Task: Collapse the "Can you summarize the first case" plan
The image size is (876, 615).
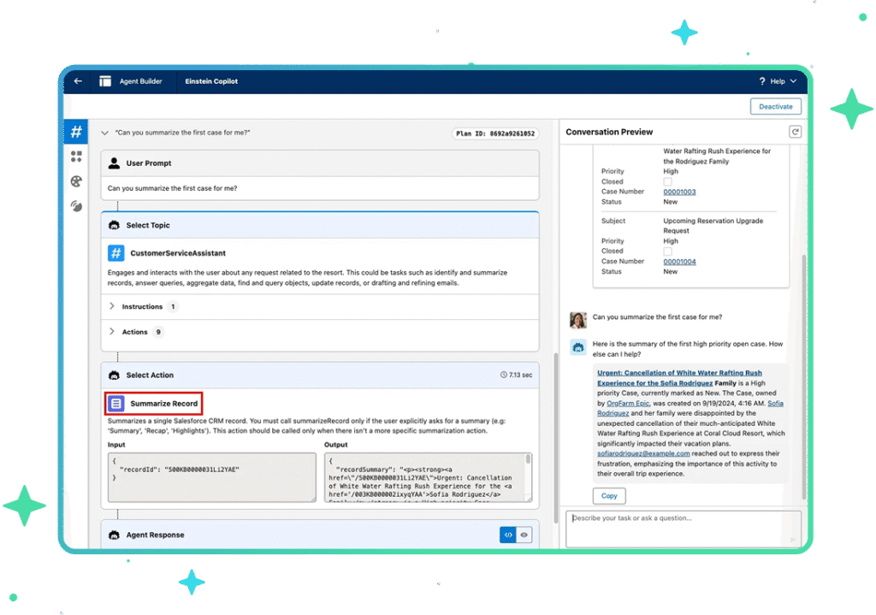Action: (x=104, y=133)
